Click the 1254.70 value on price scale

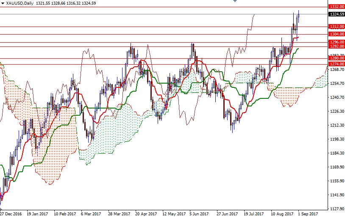point(336,84)
